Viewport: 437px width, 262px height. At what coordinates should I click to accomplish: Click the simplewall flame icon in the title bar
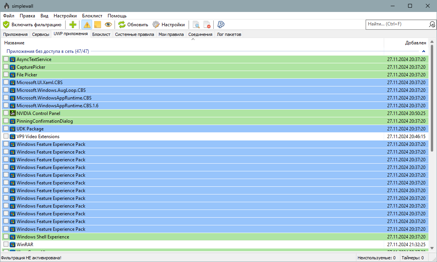click(x=7, y=6)
